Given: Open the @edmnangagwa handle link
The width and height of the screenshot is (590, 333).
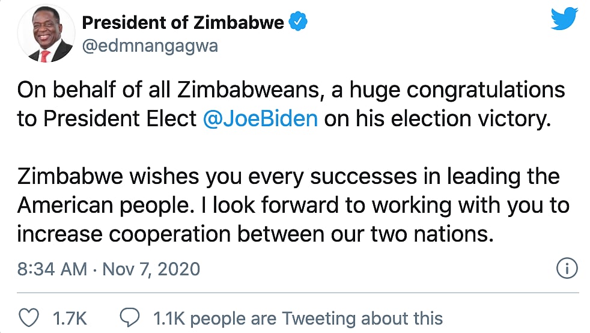Looking at the screenshot, I should point(150,47).
